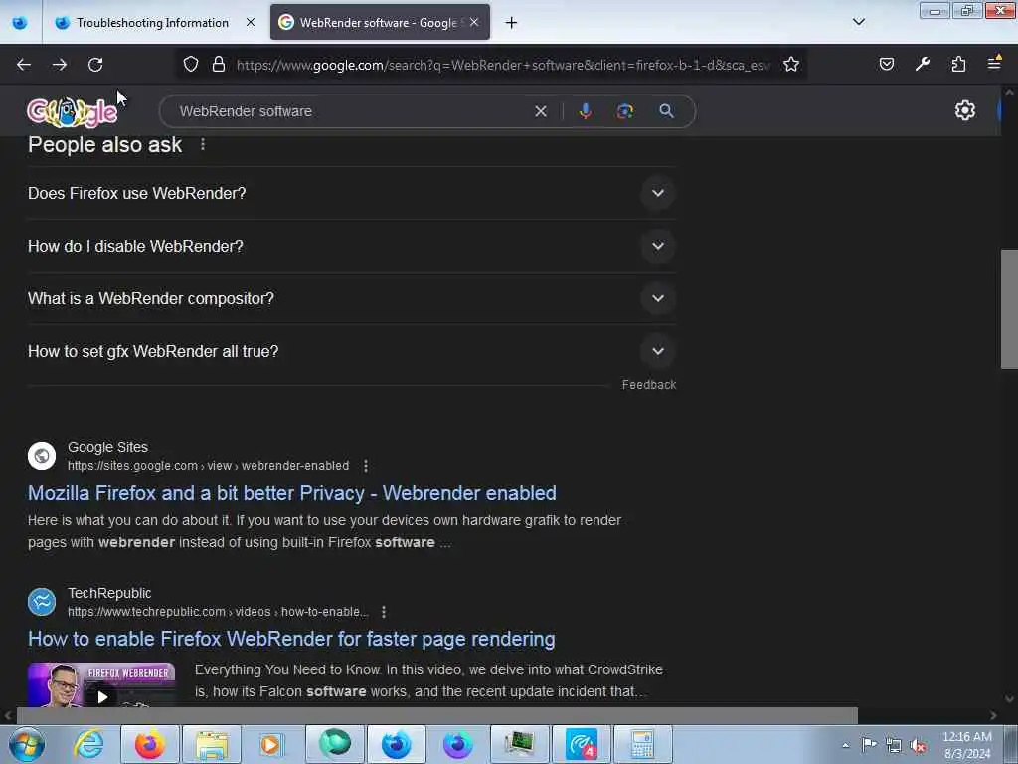Open Windows Explorer folder on taskbar
This screenshot has height=764, width=1018.
pyautogui.click(x=212, y=744)
